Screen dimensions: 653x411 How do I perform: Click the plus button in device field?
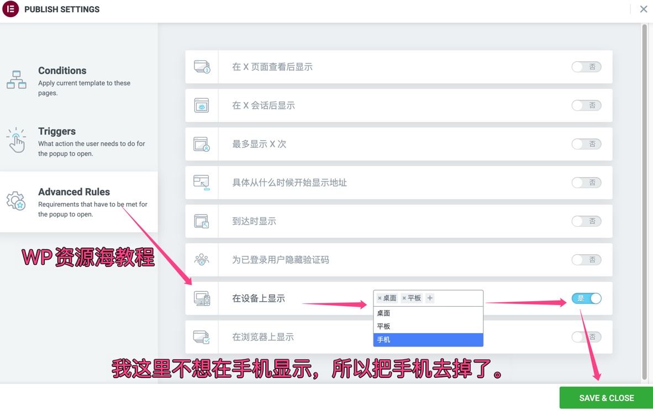[430, 298]
